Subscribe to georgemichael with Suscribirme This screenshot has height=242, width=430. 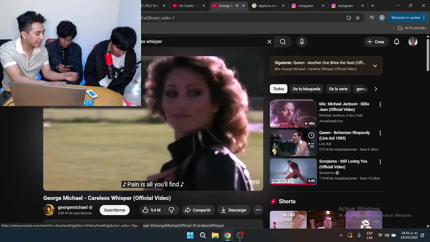pyautogui.click(x=115, y=210)
